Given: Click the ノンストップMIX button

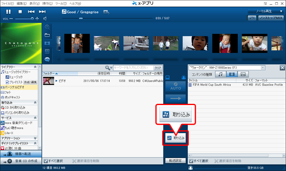Looking at the screenshot, I should coord(271,18).
